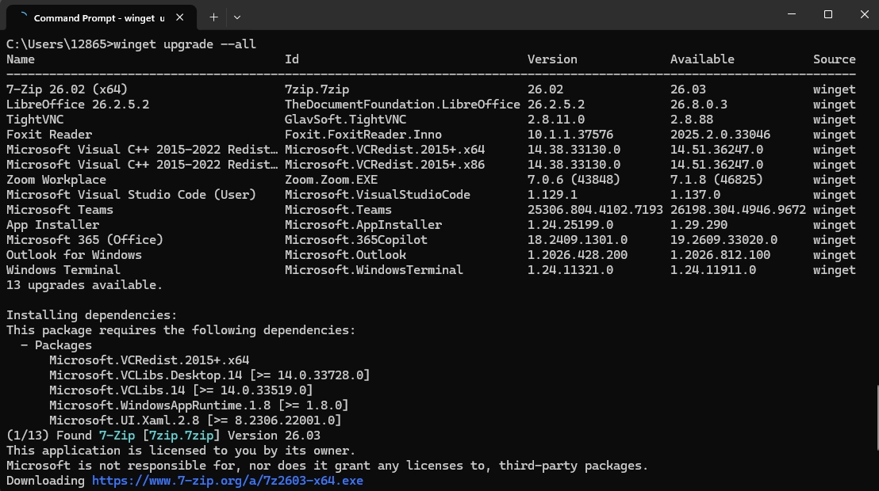
Task: Click the cyan '7zip.7zip' identifier
Action: [x=181, y=436]
